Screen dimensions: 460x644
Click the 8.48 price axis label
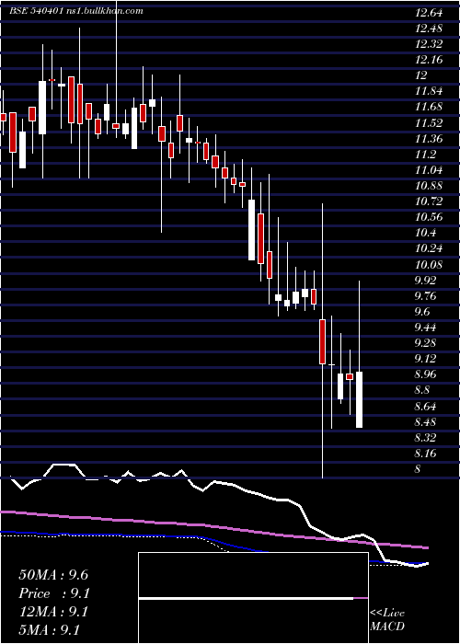(426, 421)
